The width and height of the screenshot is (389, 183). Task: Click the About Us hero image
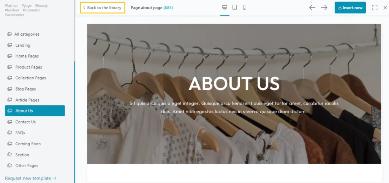point(234,94)
